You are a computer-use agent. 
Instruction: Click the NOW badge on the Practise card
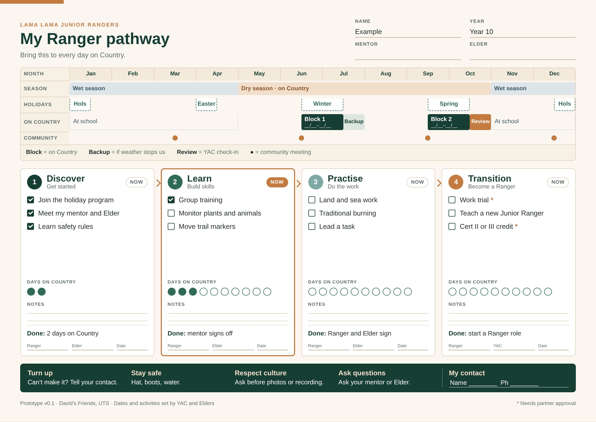click(417, 182)
